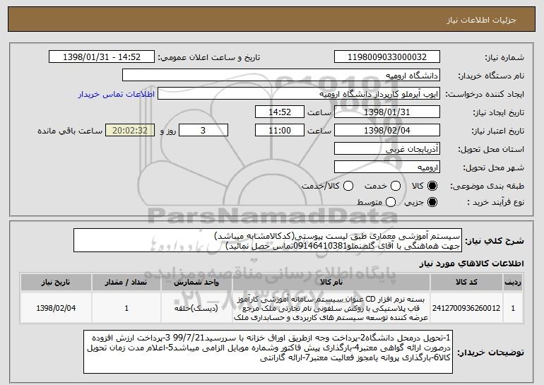Click the تعداد / مقدار column header

point(126,283)
